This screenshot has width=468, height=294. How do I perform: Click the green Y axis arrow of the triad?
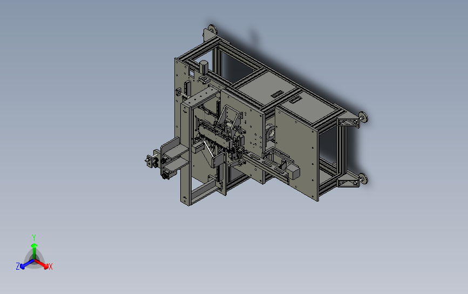coord(35,251)
